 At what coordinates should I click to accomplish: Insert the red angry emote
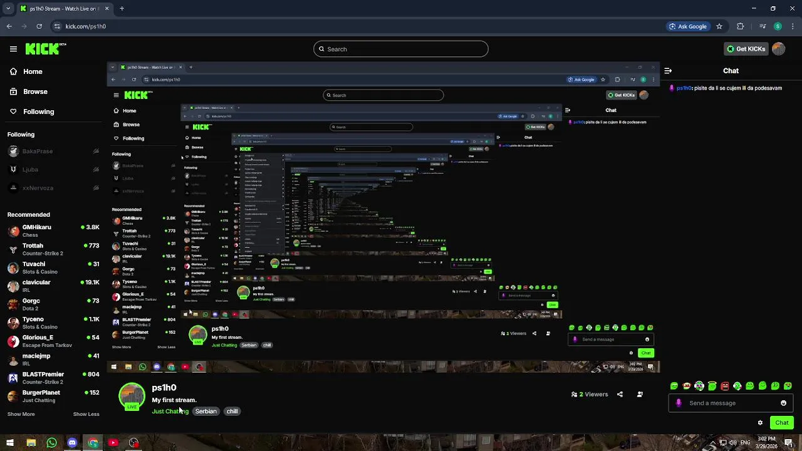(x=725, y=386)
